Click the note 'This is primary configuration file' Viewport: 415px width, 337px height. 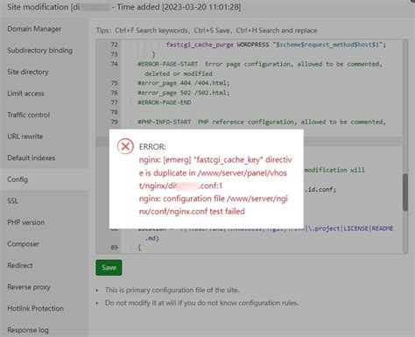(x=172, y=290)
